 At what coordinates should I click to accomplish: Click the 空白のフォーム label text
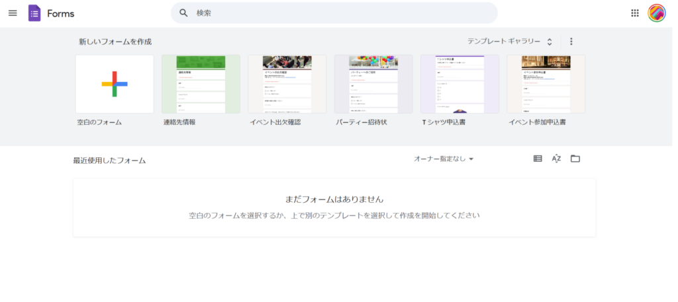(x=99, y=123)
